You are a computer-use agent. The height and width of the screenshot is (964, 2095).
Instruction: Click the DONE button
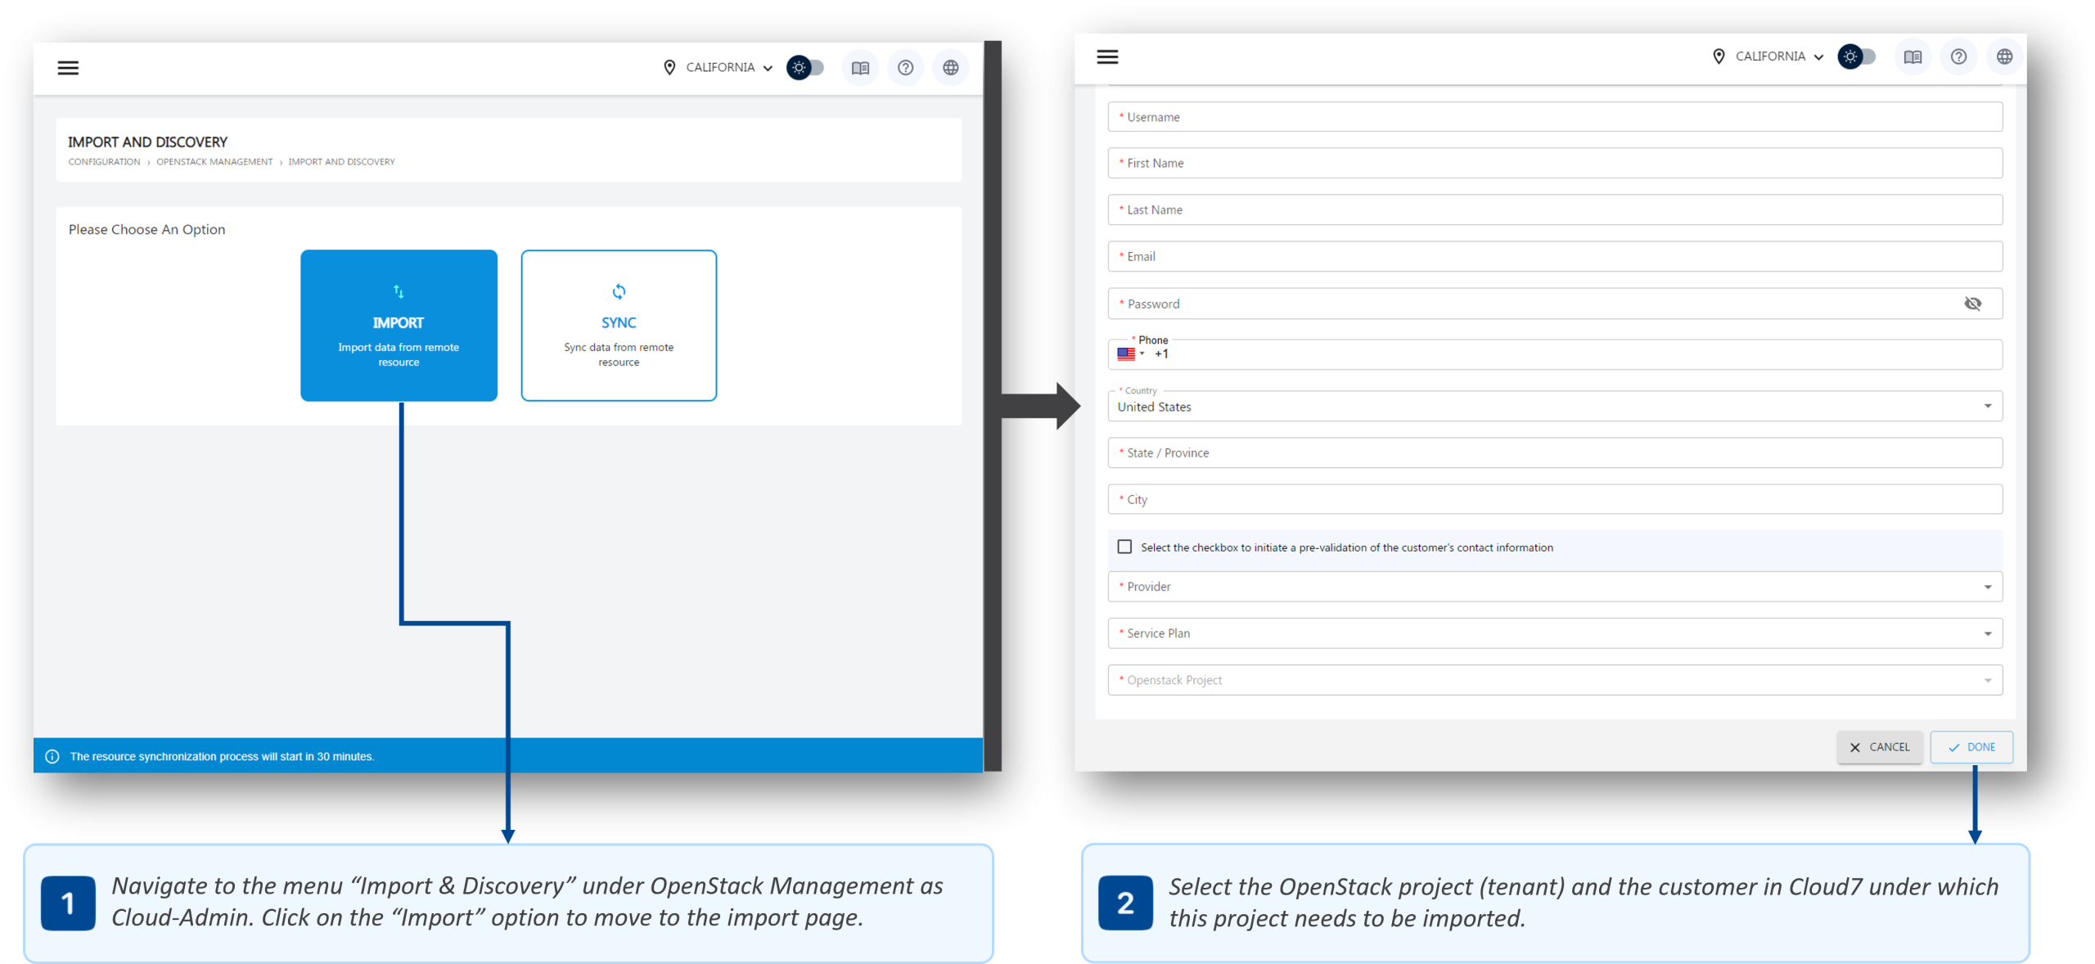tap(1972, 746)
